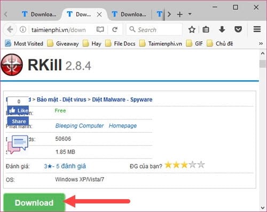267x212 pixels.
Task: Close the active Dow... tab
Action: coord(99,14)
